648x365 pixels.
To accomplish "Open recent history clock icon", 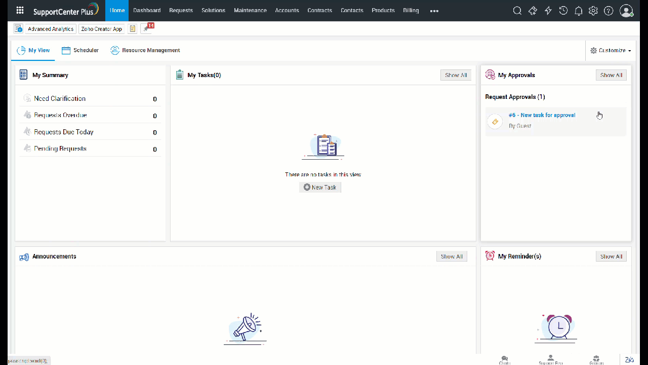I will (x=563, y=11).
